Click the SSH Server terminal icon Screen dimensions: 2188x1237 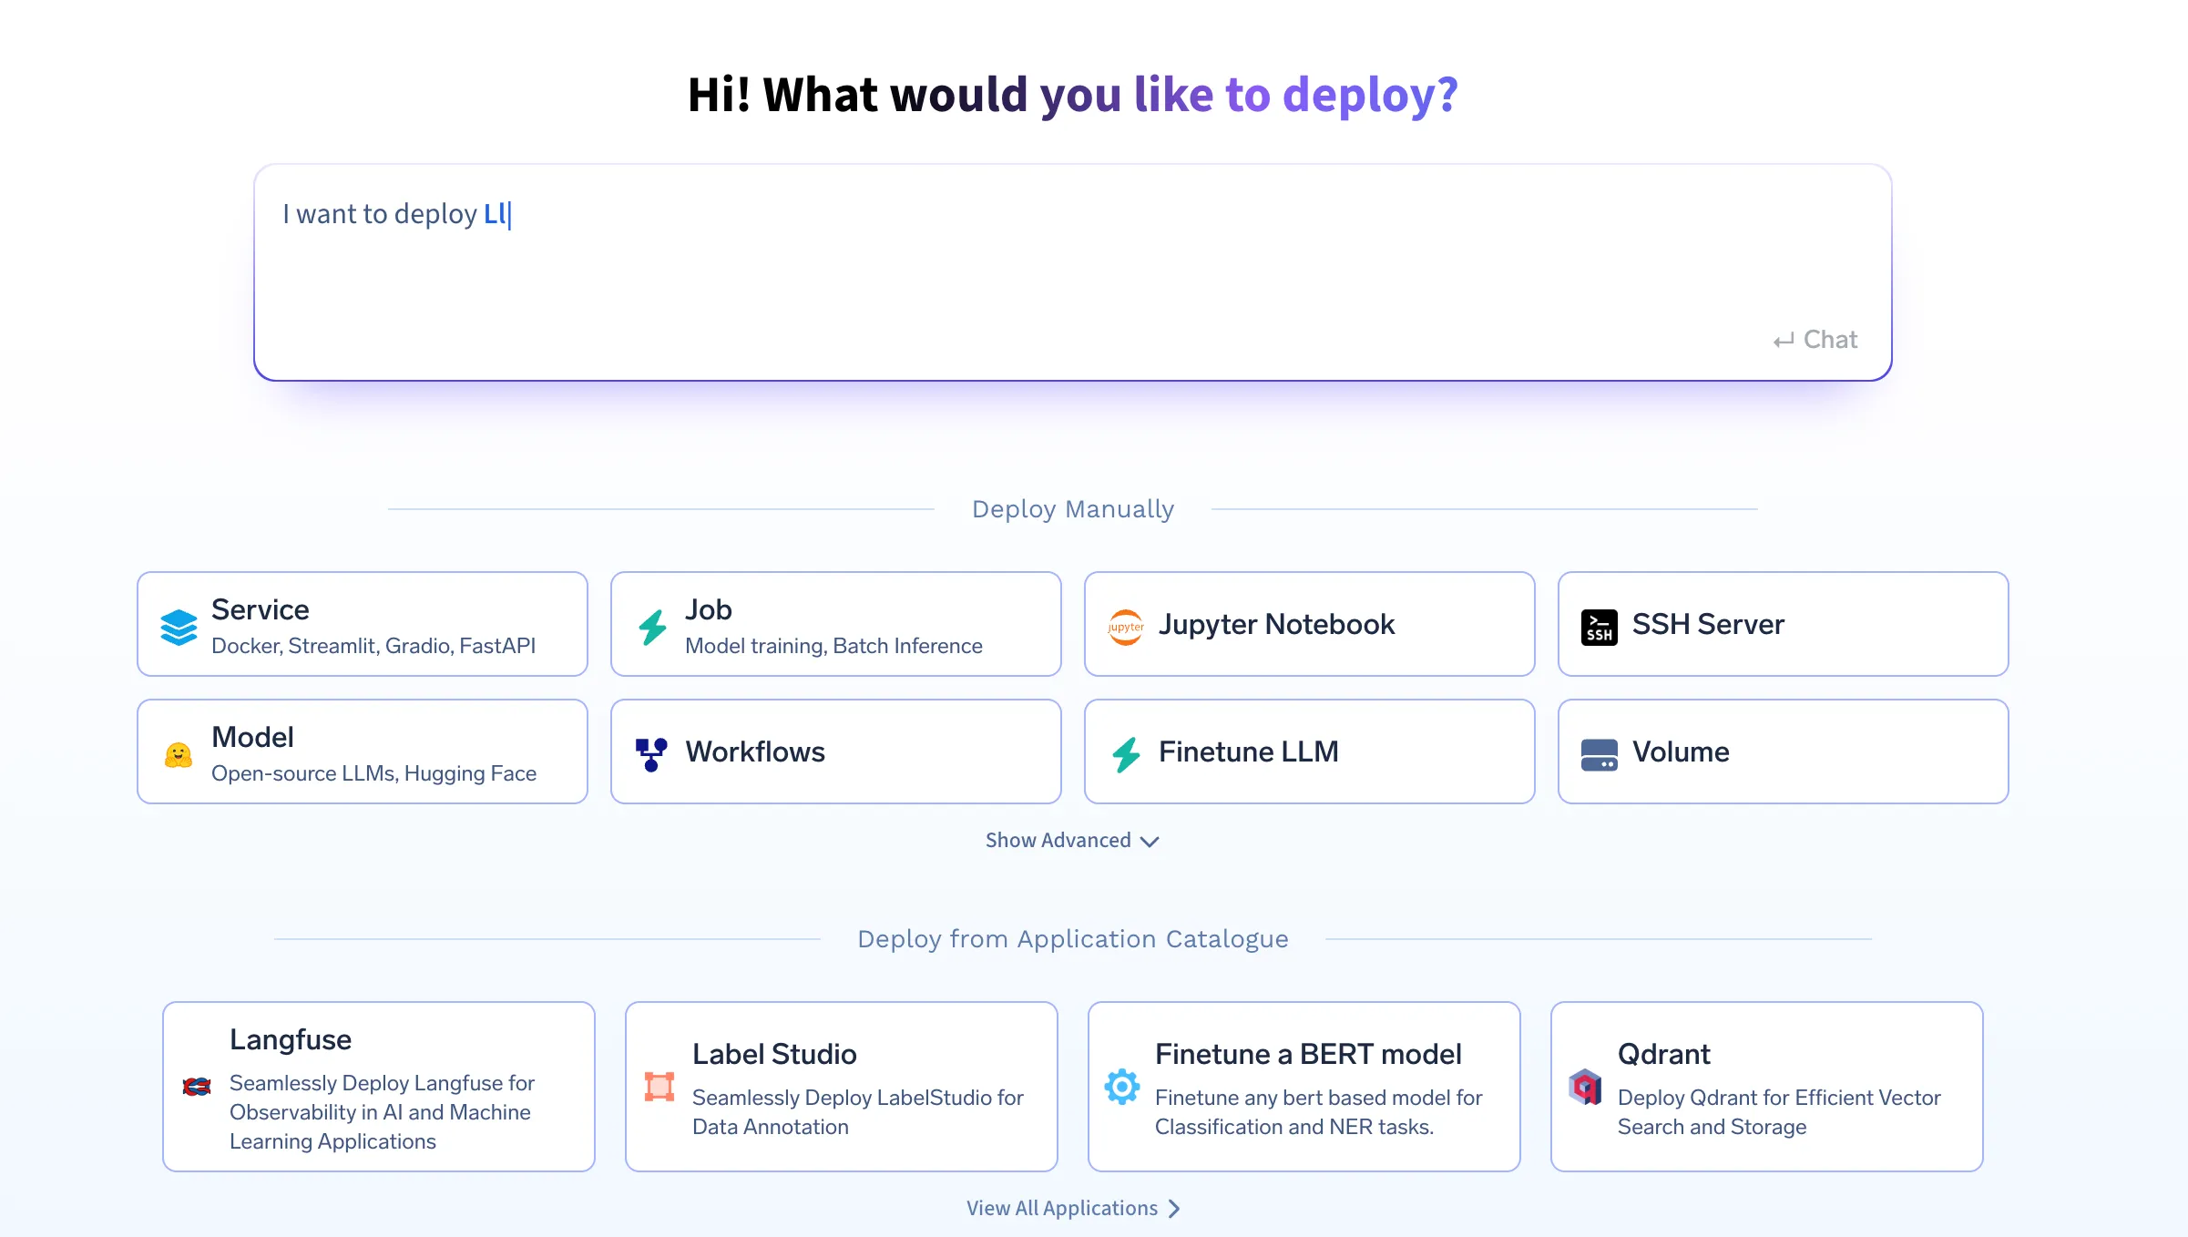coord(1599,627)
